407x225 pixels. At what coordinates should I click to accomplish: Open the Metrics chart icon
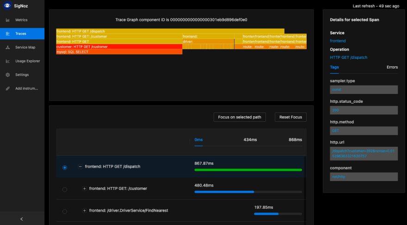click(x=8, y=20)
